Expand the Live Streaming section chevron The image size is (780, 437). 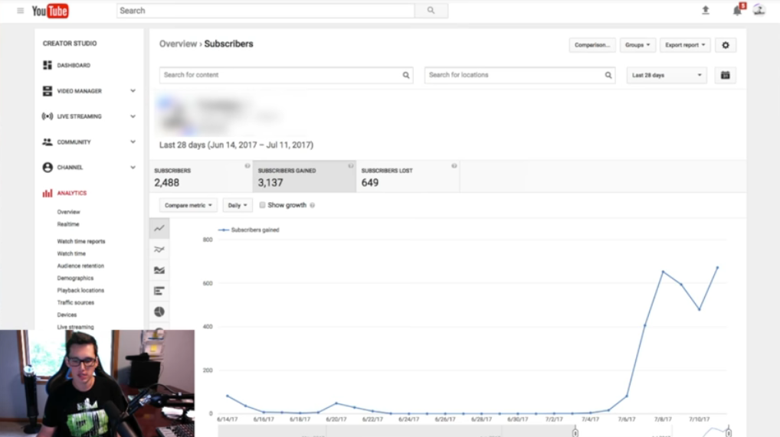point(133,116)
